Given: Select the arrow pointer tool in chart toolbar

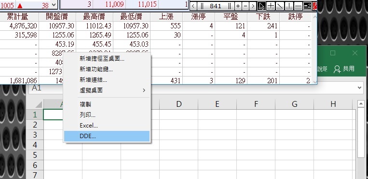Looking at the screenshot, I should coord(261,6).
